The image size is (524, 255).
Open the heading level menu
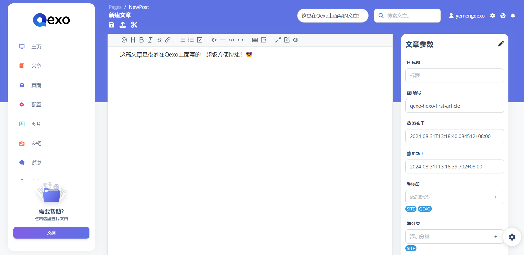click(x=133, y=40)
